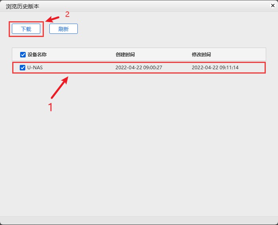This screenshot has width=278, height=225.
Task: Sort by the 修改时间 column header
Action: coord(201,55)
